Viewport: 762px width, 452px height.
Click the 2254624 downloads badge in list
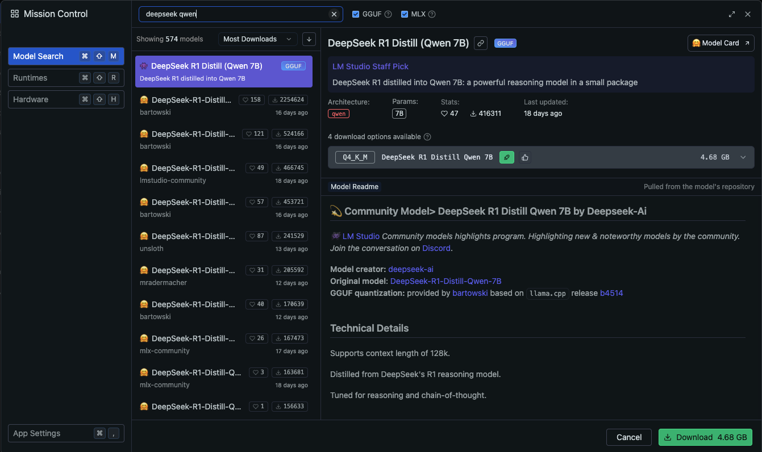tap(288, 100)
